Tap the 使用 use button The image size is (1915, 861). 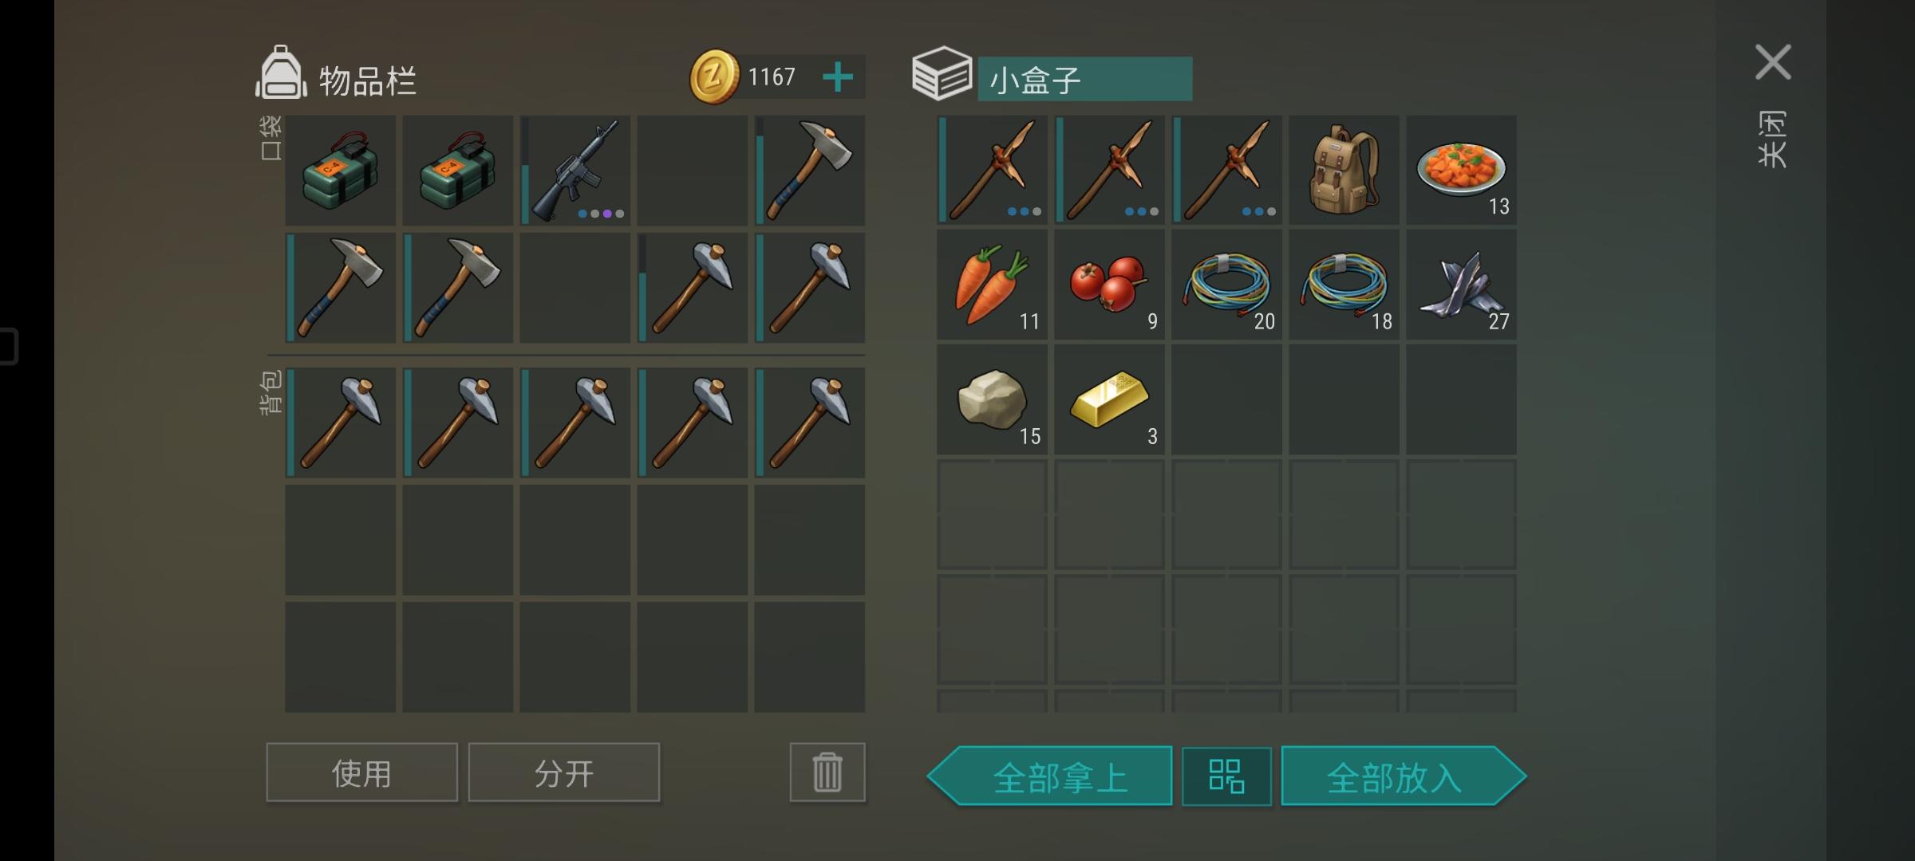(362, 773)
